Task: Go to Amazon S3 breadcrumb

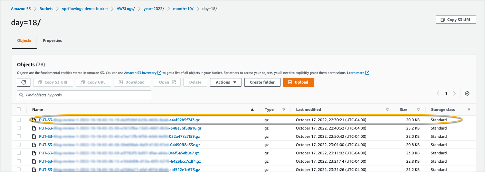Action: point(21,9)
